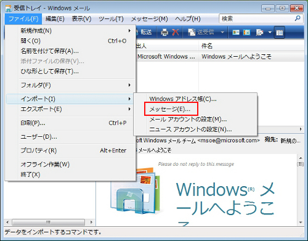Viewport: 308px width, 241px height.
Task: Open the ヘルプ(H) menu
Action: (x=188, y=19)
